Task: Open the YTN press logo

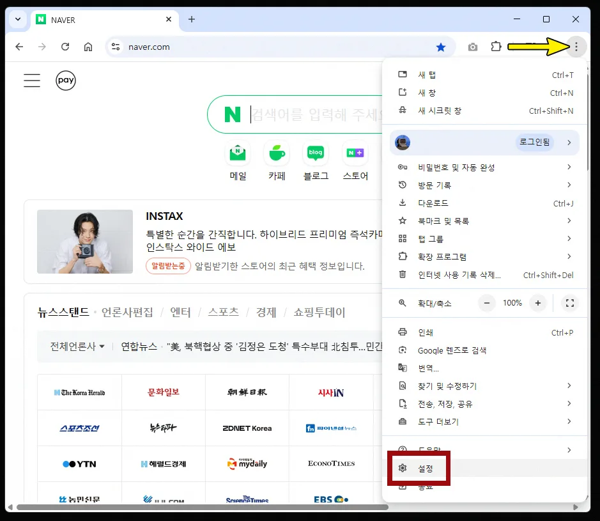Action: (x=80, y=464)
